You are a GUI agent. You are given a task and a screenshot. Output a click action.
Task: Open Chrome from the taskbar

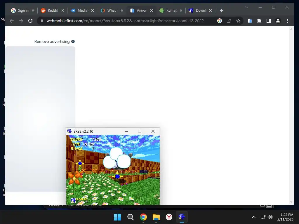pyautogui.click(x=143, y=217)
